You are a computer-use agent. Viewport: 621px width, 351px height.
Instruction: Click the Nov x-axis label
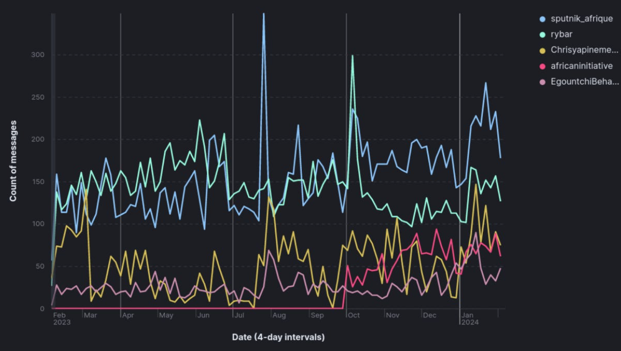(393, 315)
